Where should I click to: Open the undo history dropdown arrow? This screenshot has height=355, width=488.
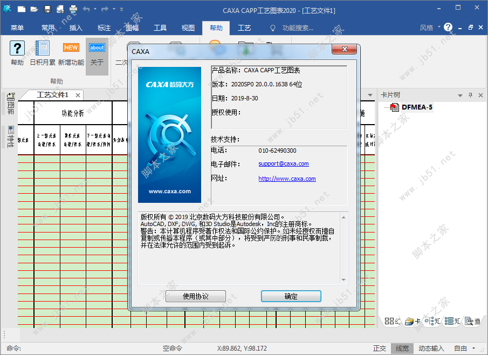[95, 9]
